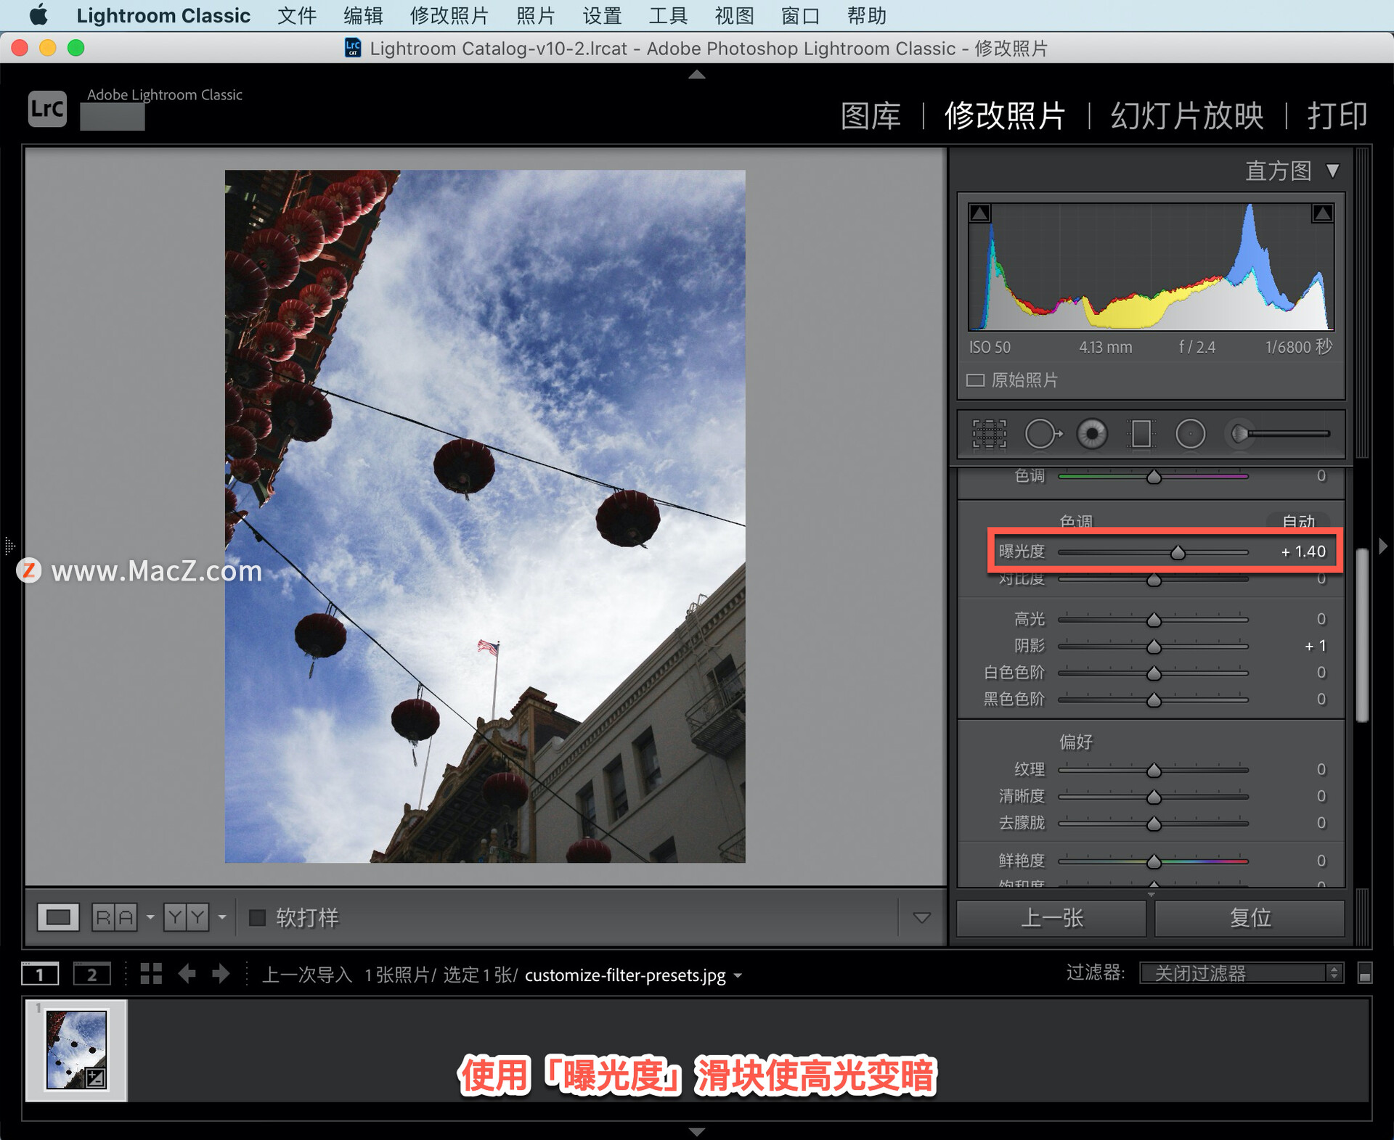The image size is (1394, 1140).
Task: Open Grid view from filmstrip bar
Action: point(151,974)
